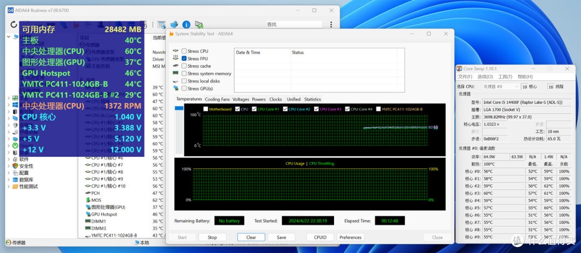
Task: Click the Clear button
Action: (251, 237)
